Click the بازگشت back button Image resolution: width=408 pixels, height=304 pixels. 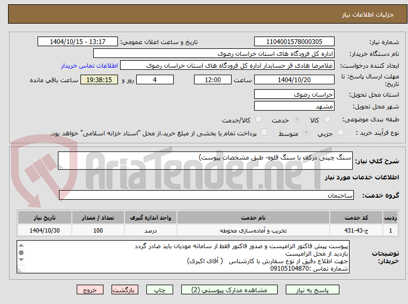click(x=124, y=289)
